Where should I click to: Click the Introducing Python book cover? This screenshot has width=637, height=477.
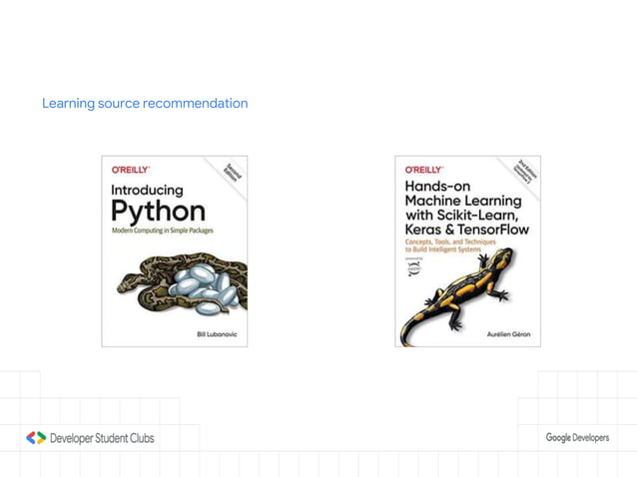click(175, 251)
